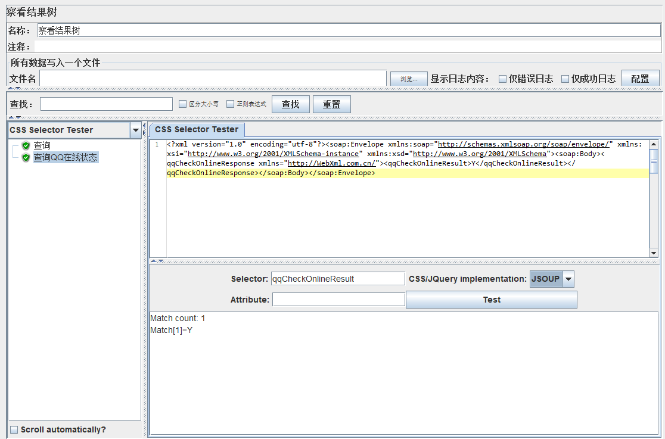Click the scroll up arrow in the response panel
The image size is (665, 439).
tap(654, 144)
